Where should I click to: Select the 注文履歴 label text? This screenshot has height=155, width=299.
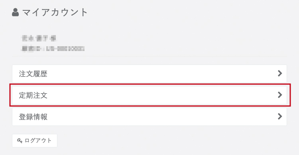point(33,74)
